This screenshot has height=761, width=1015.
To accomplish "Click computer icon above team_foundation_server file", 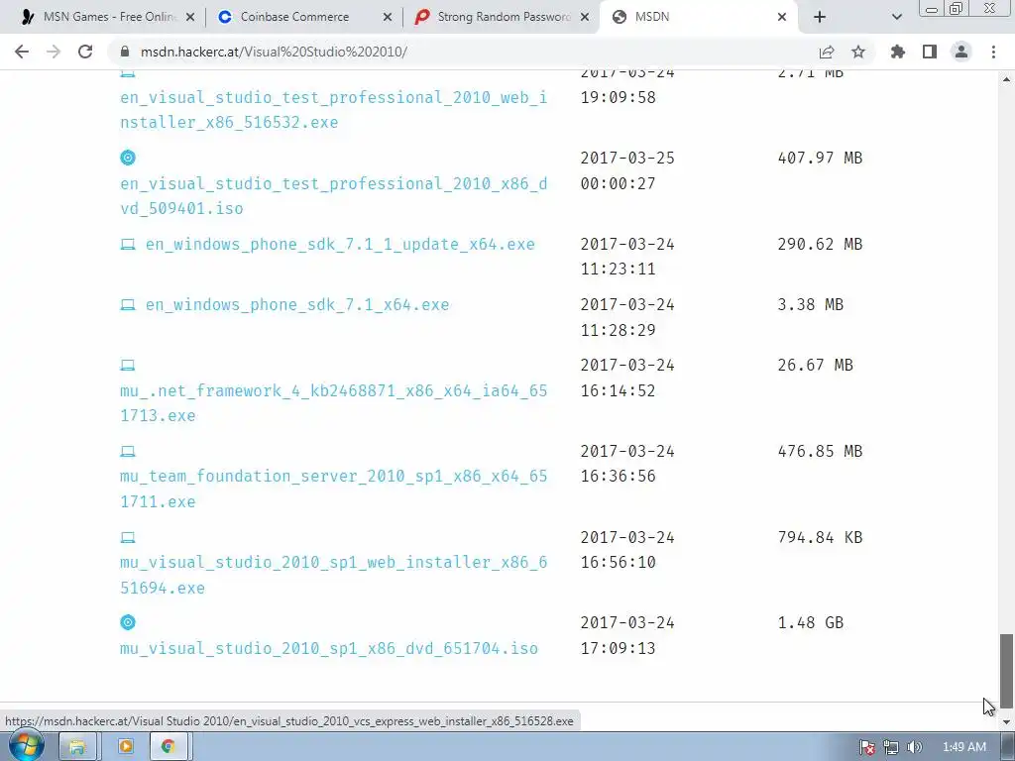I will point(128,451).
